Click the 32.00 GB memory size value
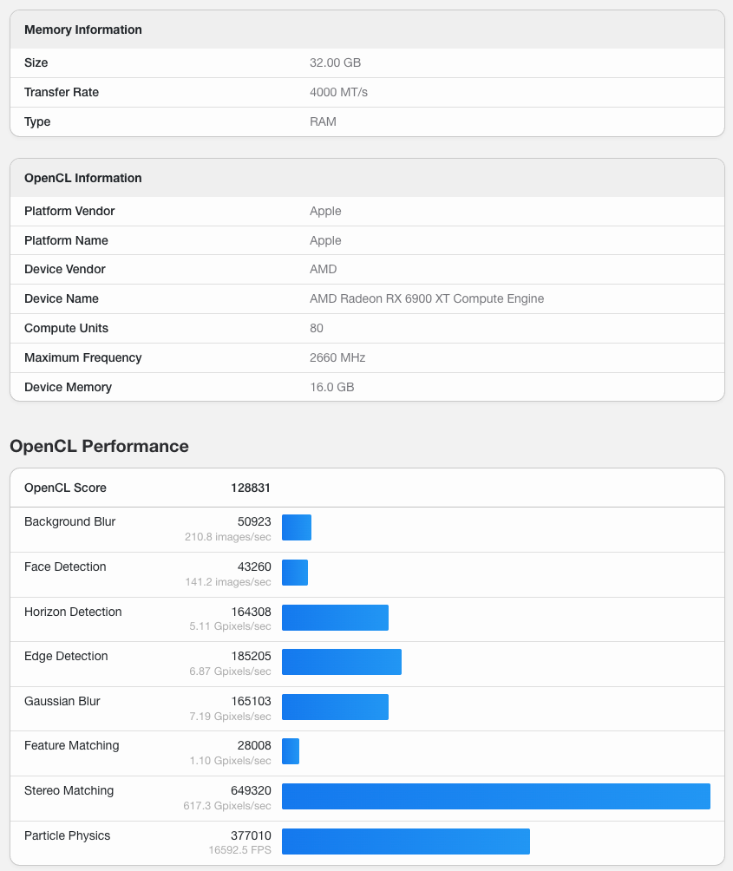Viewport: 733px width, 871px height. click(x=335, y=62)
